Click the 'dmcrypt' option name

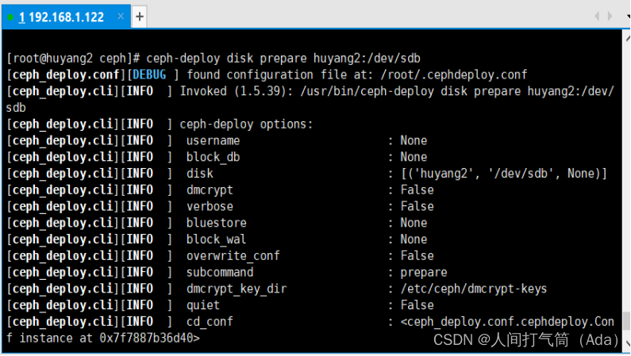click(210, 190)
